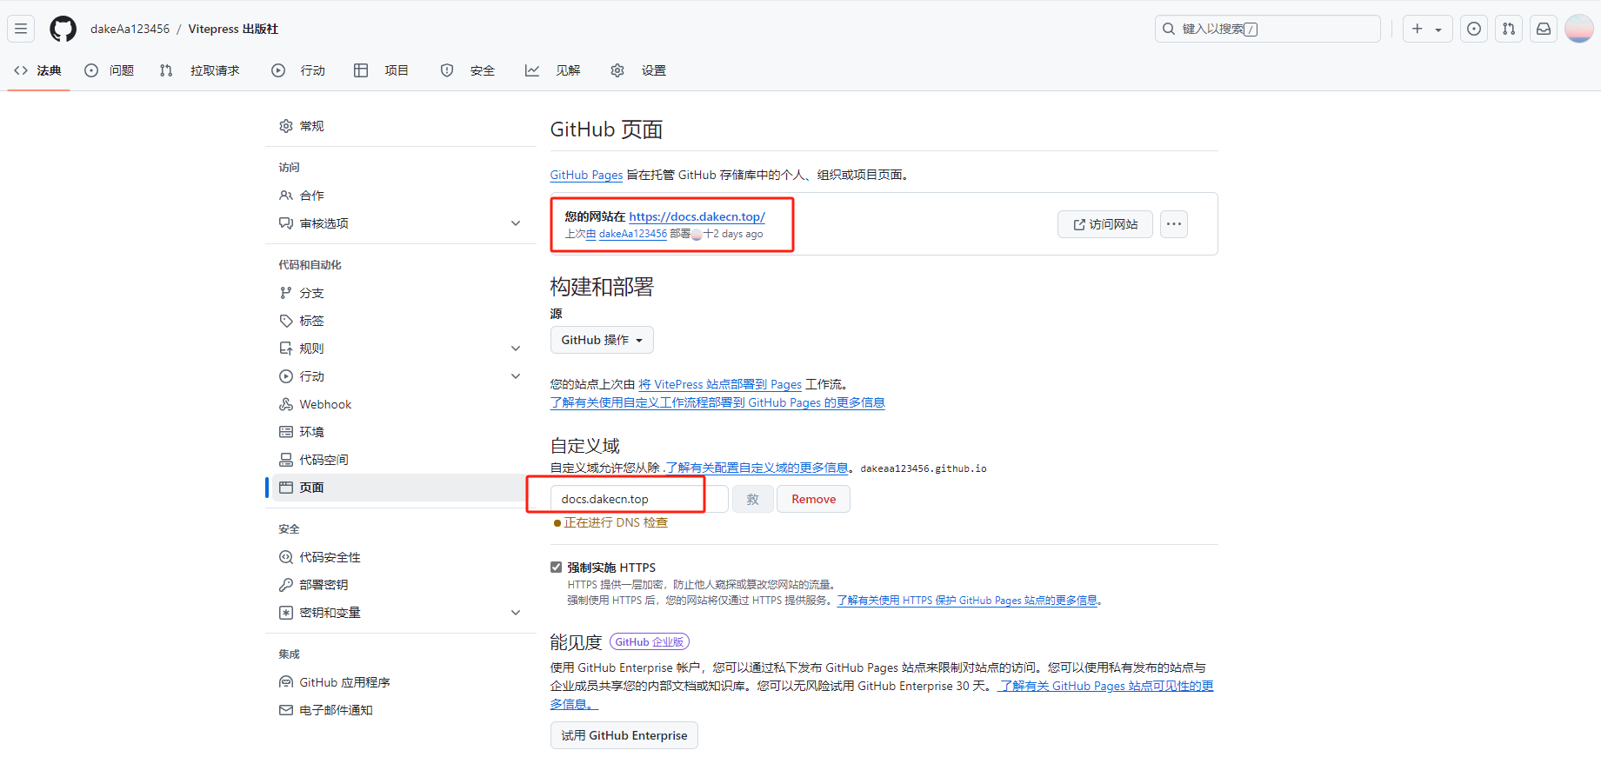
Task: Click the user avatar in top right
Action: pyautogui.click(x=1578, y=29)
